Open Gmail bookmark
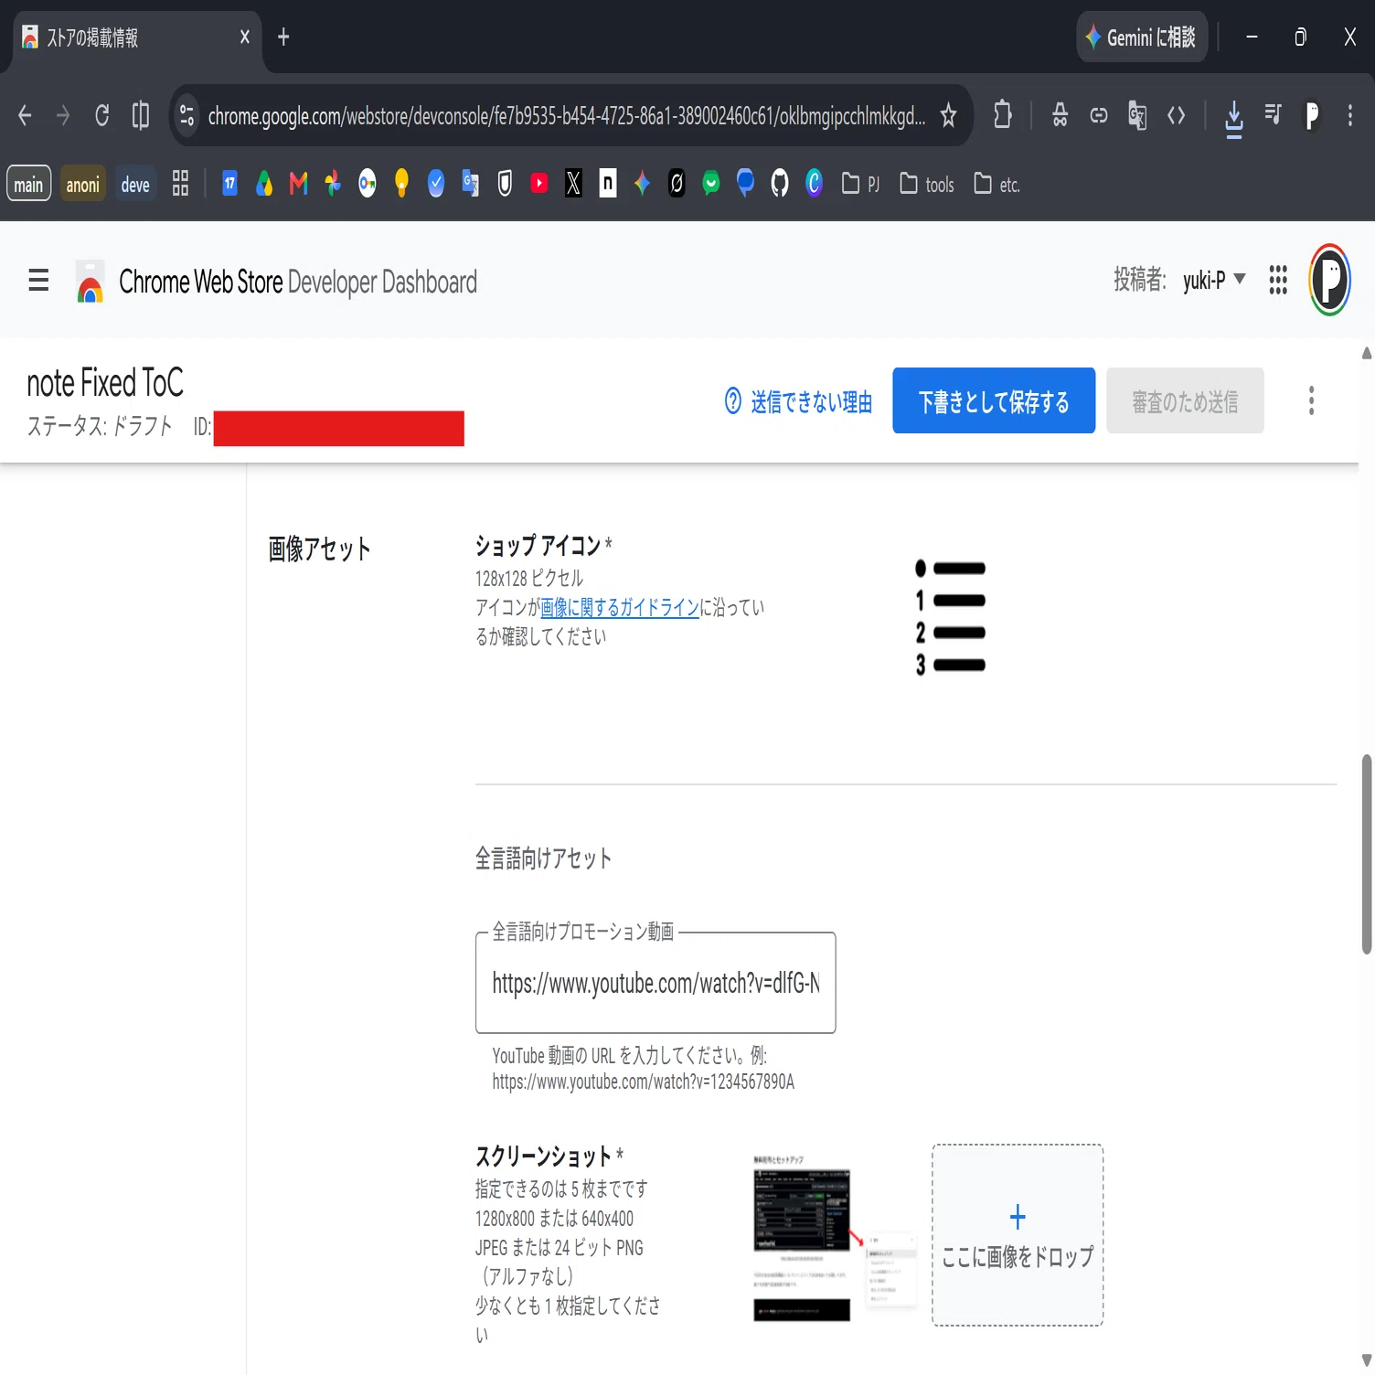Image resolution: width=1375 pixels, height=1375 pixels. (x=298, y=184)
